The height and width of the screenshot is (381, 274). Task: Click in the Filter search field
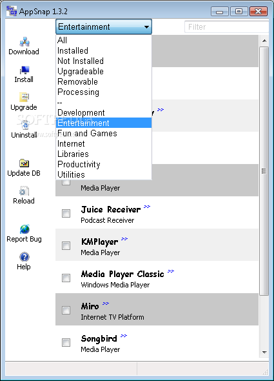click(x=227, y=26)
